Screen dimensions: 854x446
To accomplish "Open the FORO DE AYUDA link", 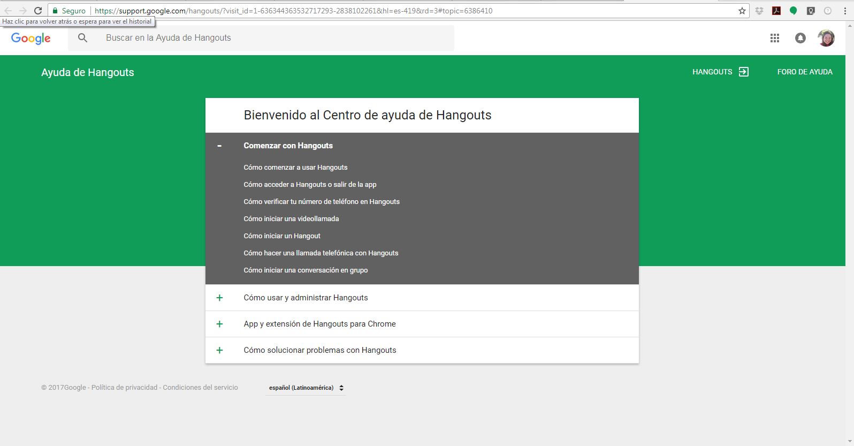I will [x=805, y=72].
